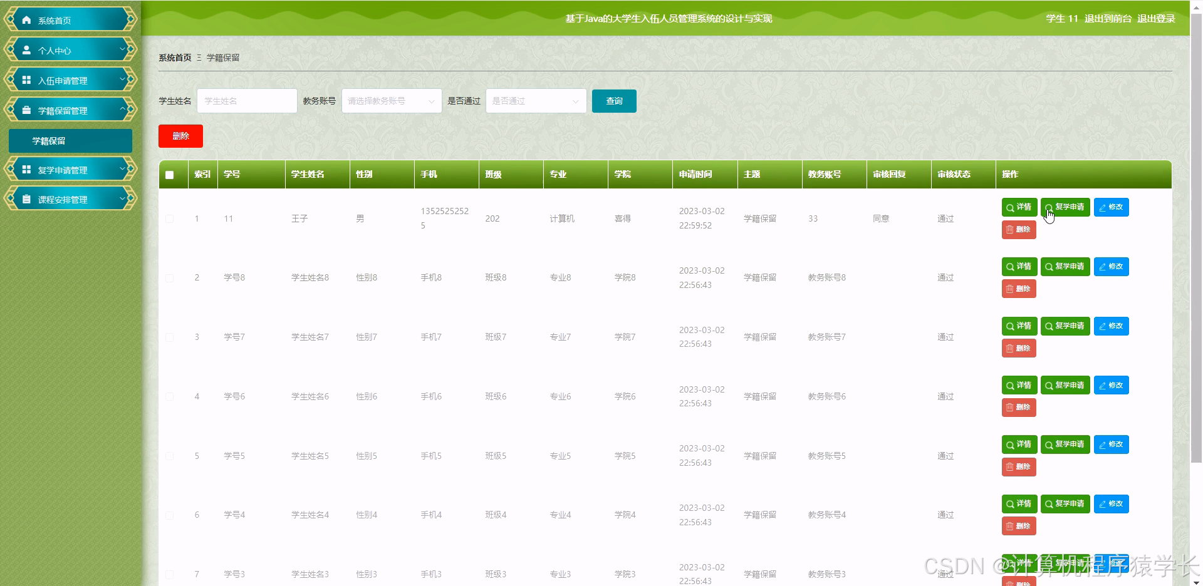1203x586 pixels.
Task: View 详情 of 学生姓名7
Action: pos(1019,326)
